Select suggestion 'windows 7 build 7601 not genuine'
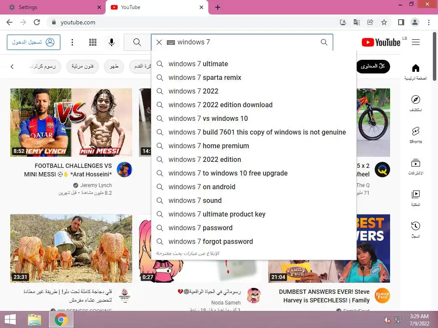The image size is (438, 328). pyautogui.click(x=254, y=132)
